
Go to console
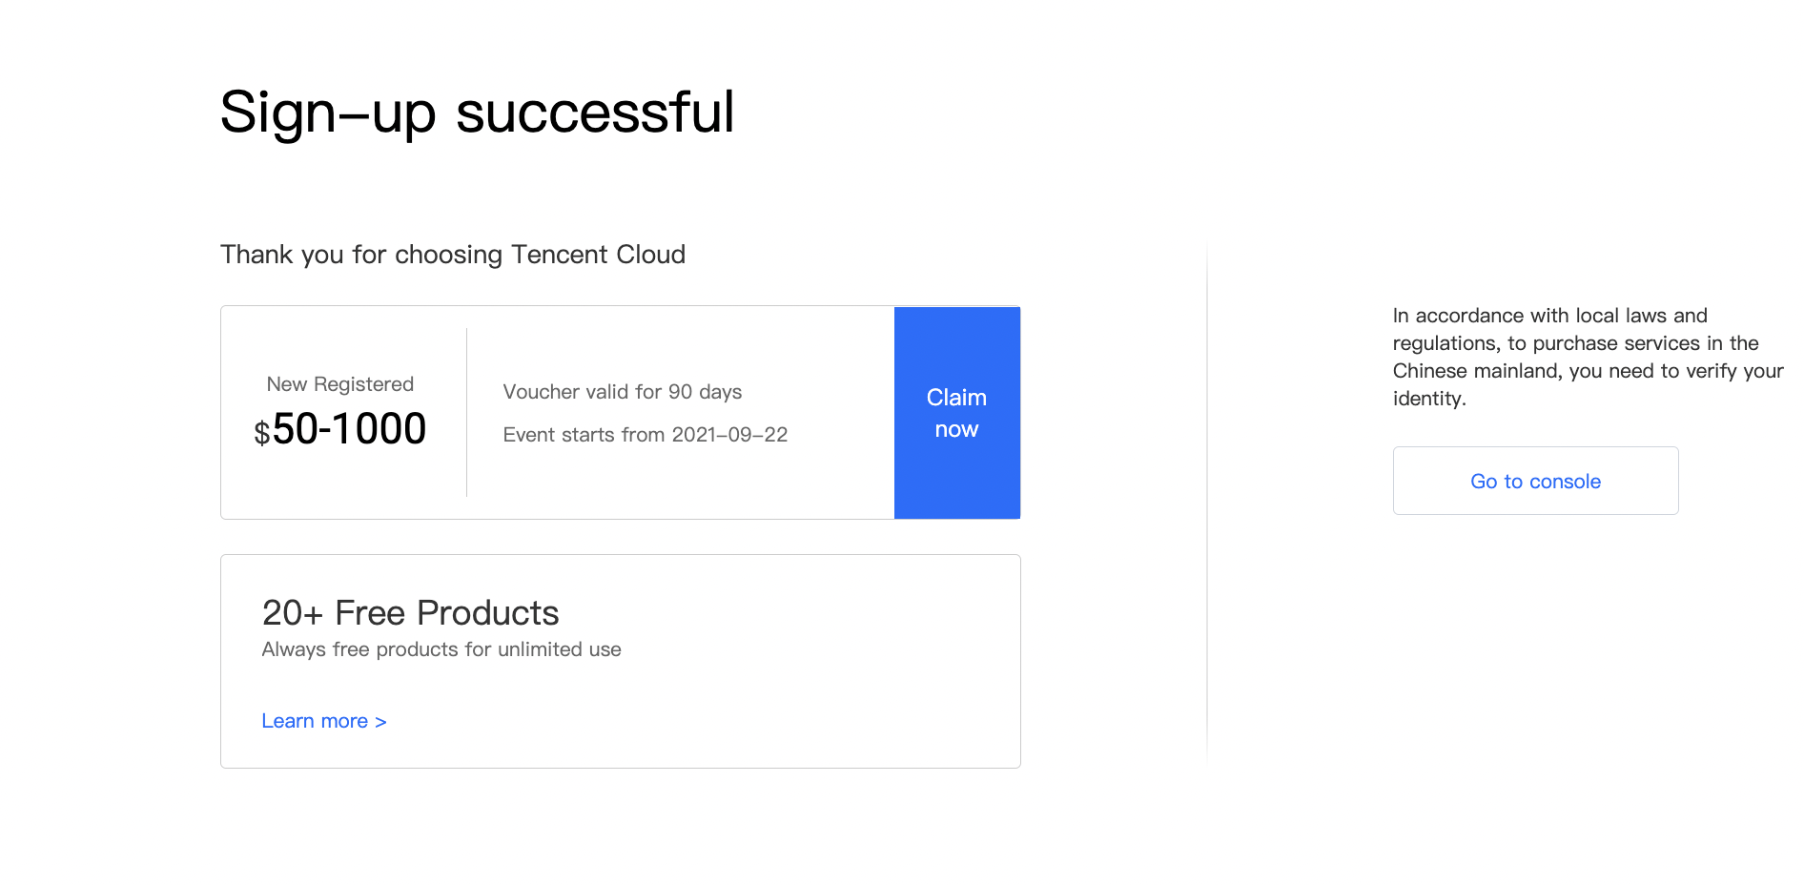click(1535, 481)
